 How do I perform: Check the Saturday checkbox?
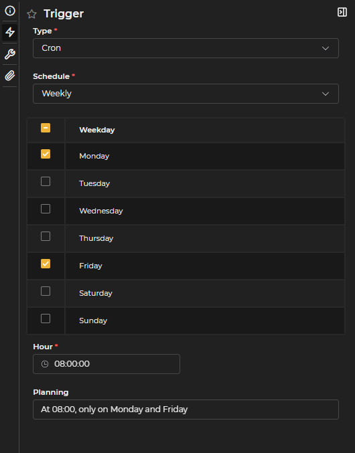pos(46,291)
